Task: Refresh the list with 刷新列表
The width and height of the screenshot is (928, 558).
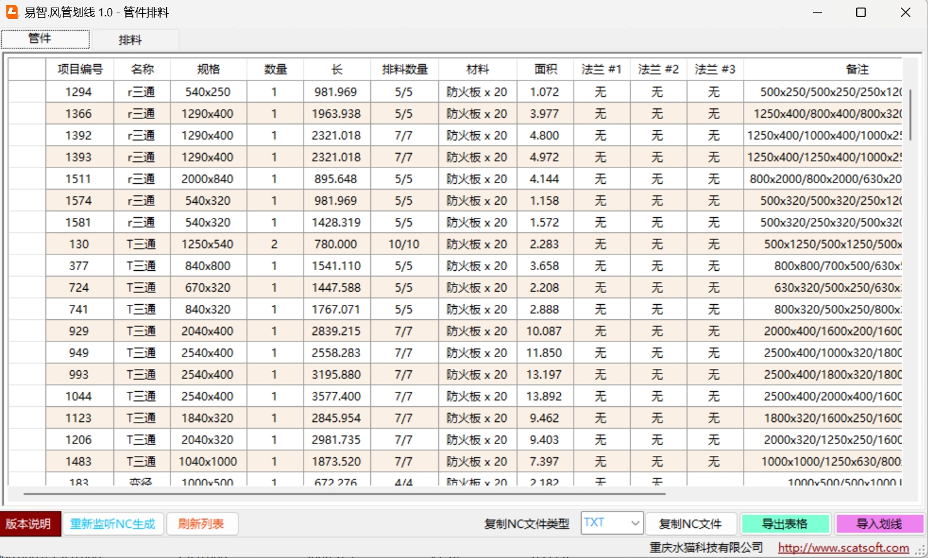Action: [x=201, y=524]
